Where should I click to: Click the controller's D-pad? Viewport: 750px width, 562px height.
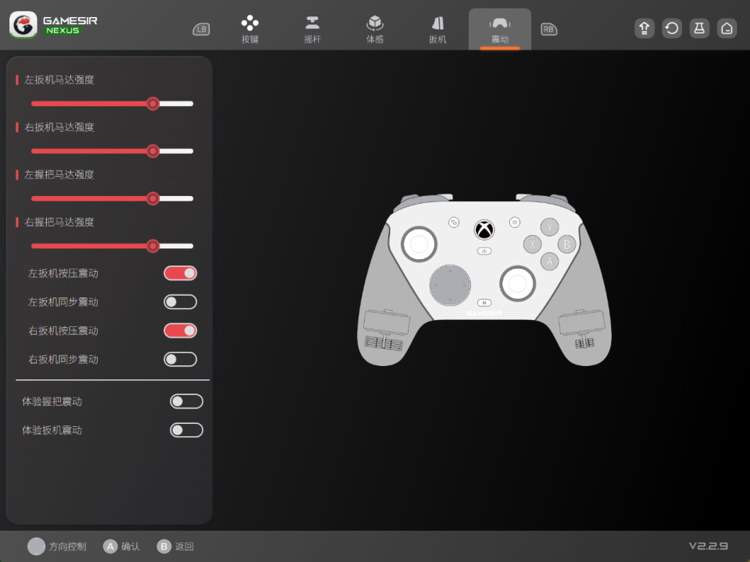[x=450, y=285]
